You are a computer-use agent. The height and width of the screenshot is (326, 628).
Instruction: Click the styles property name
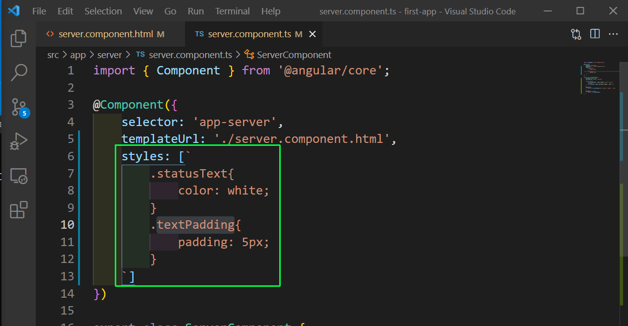(x=143, y=156)
